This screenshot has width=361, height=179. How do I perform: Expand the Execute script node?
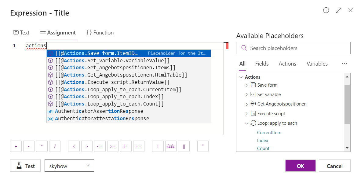(x=246, y=114)
